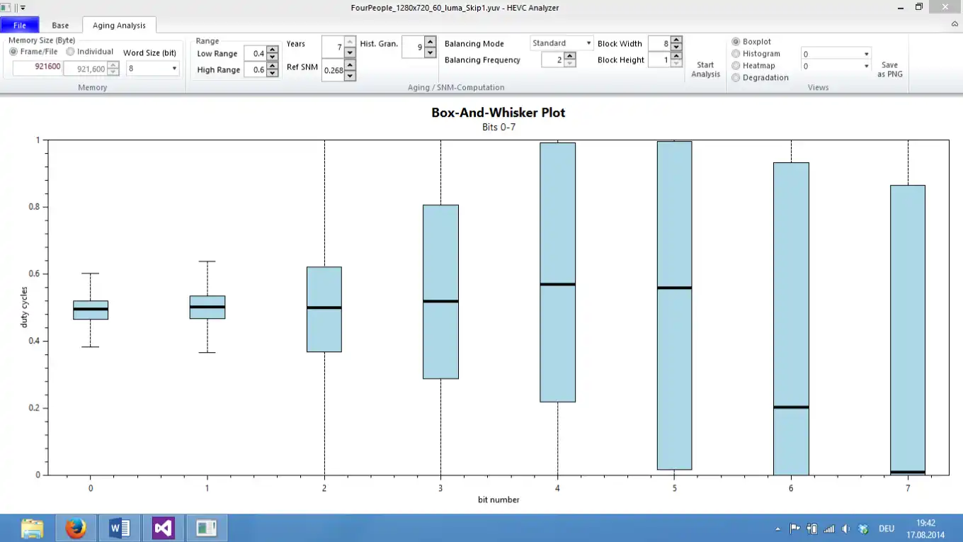This screenshot has width=963, height=542.
Task: Decrease the Hist. Gran. value
Action: (431, 52)
